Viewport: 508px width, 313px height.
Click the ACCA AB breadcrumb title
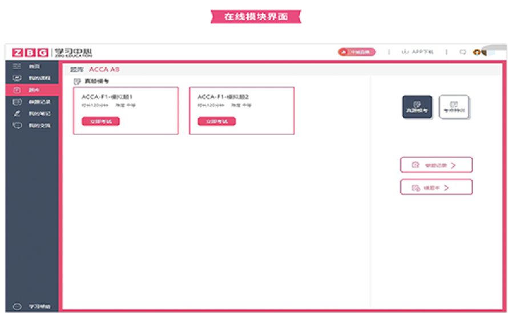pos(104,70)
